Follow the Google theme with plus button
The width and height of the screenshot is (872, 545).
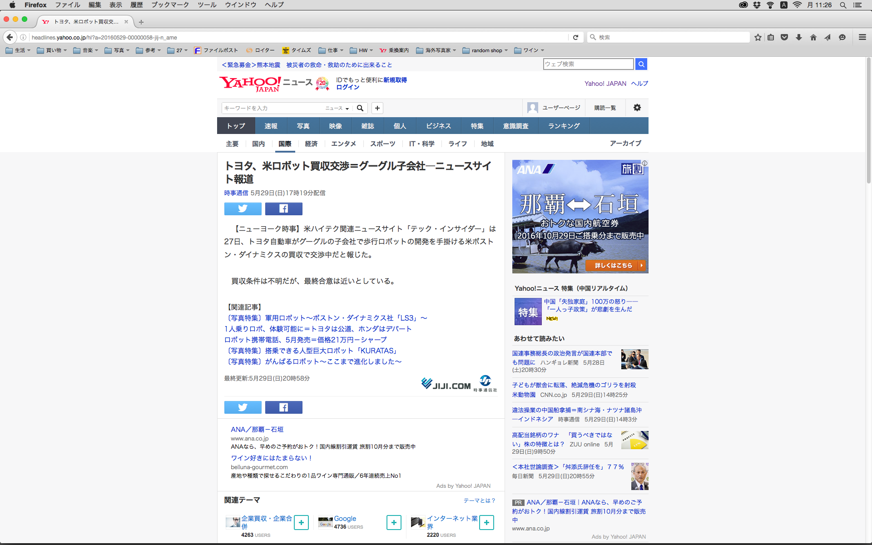point(393,522)
